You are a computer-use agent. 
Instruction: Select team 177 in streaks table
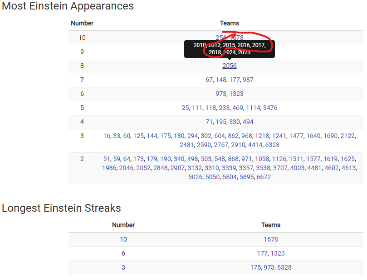262,253
